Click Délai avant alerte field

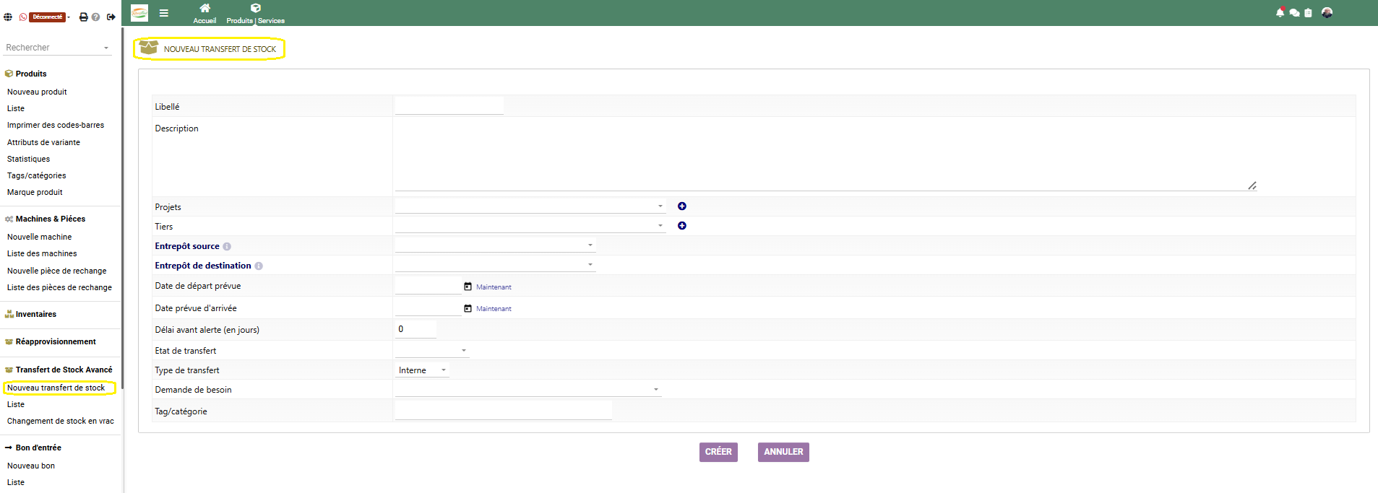(415, 329)
